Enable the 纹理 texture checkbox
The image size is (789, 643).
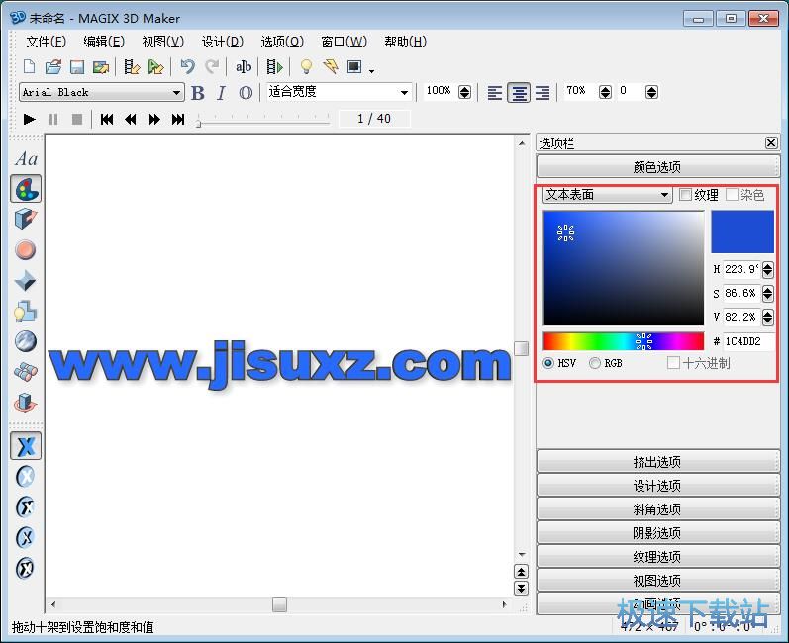click(685, 195)
